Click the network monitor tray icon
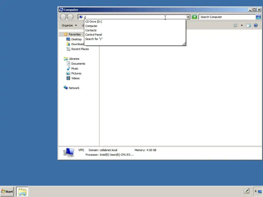 click(x=260, y=191)
